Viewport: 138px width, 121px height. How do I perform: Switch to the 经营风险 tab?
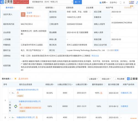pos(50,7)
